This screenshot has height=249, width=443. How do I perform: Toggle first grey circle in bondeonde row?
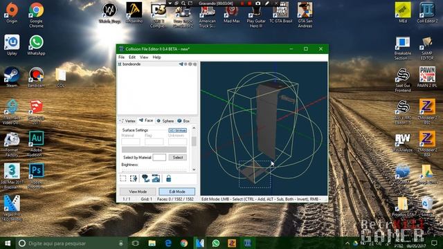coord(186,64)
